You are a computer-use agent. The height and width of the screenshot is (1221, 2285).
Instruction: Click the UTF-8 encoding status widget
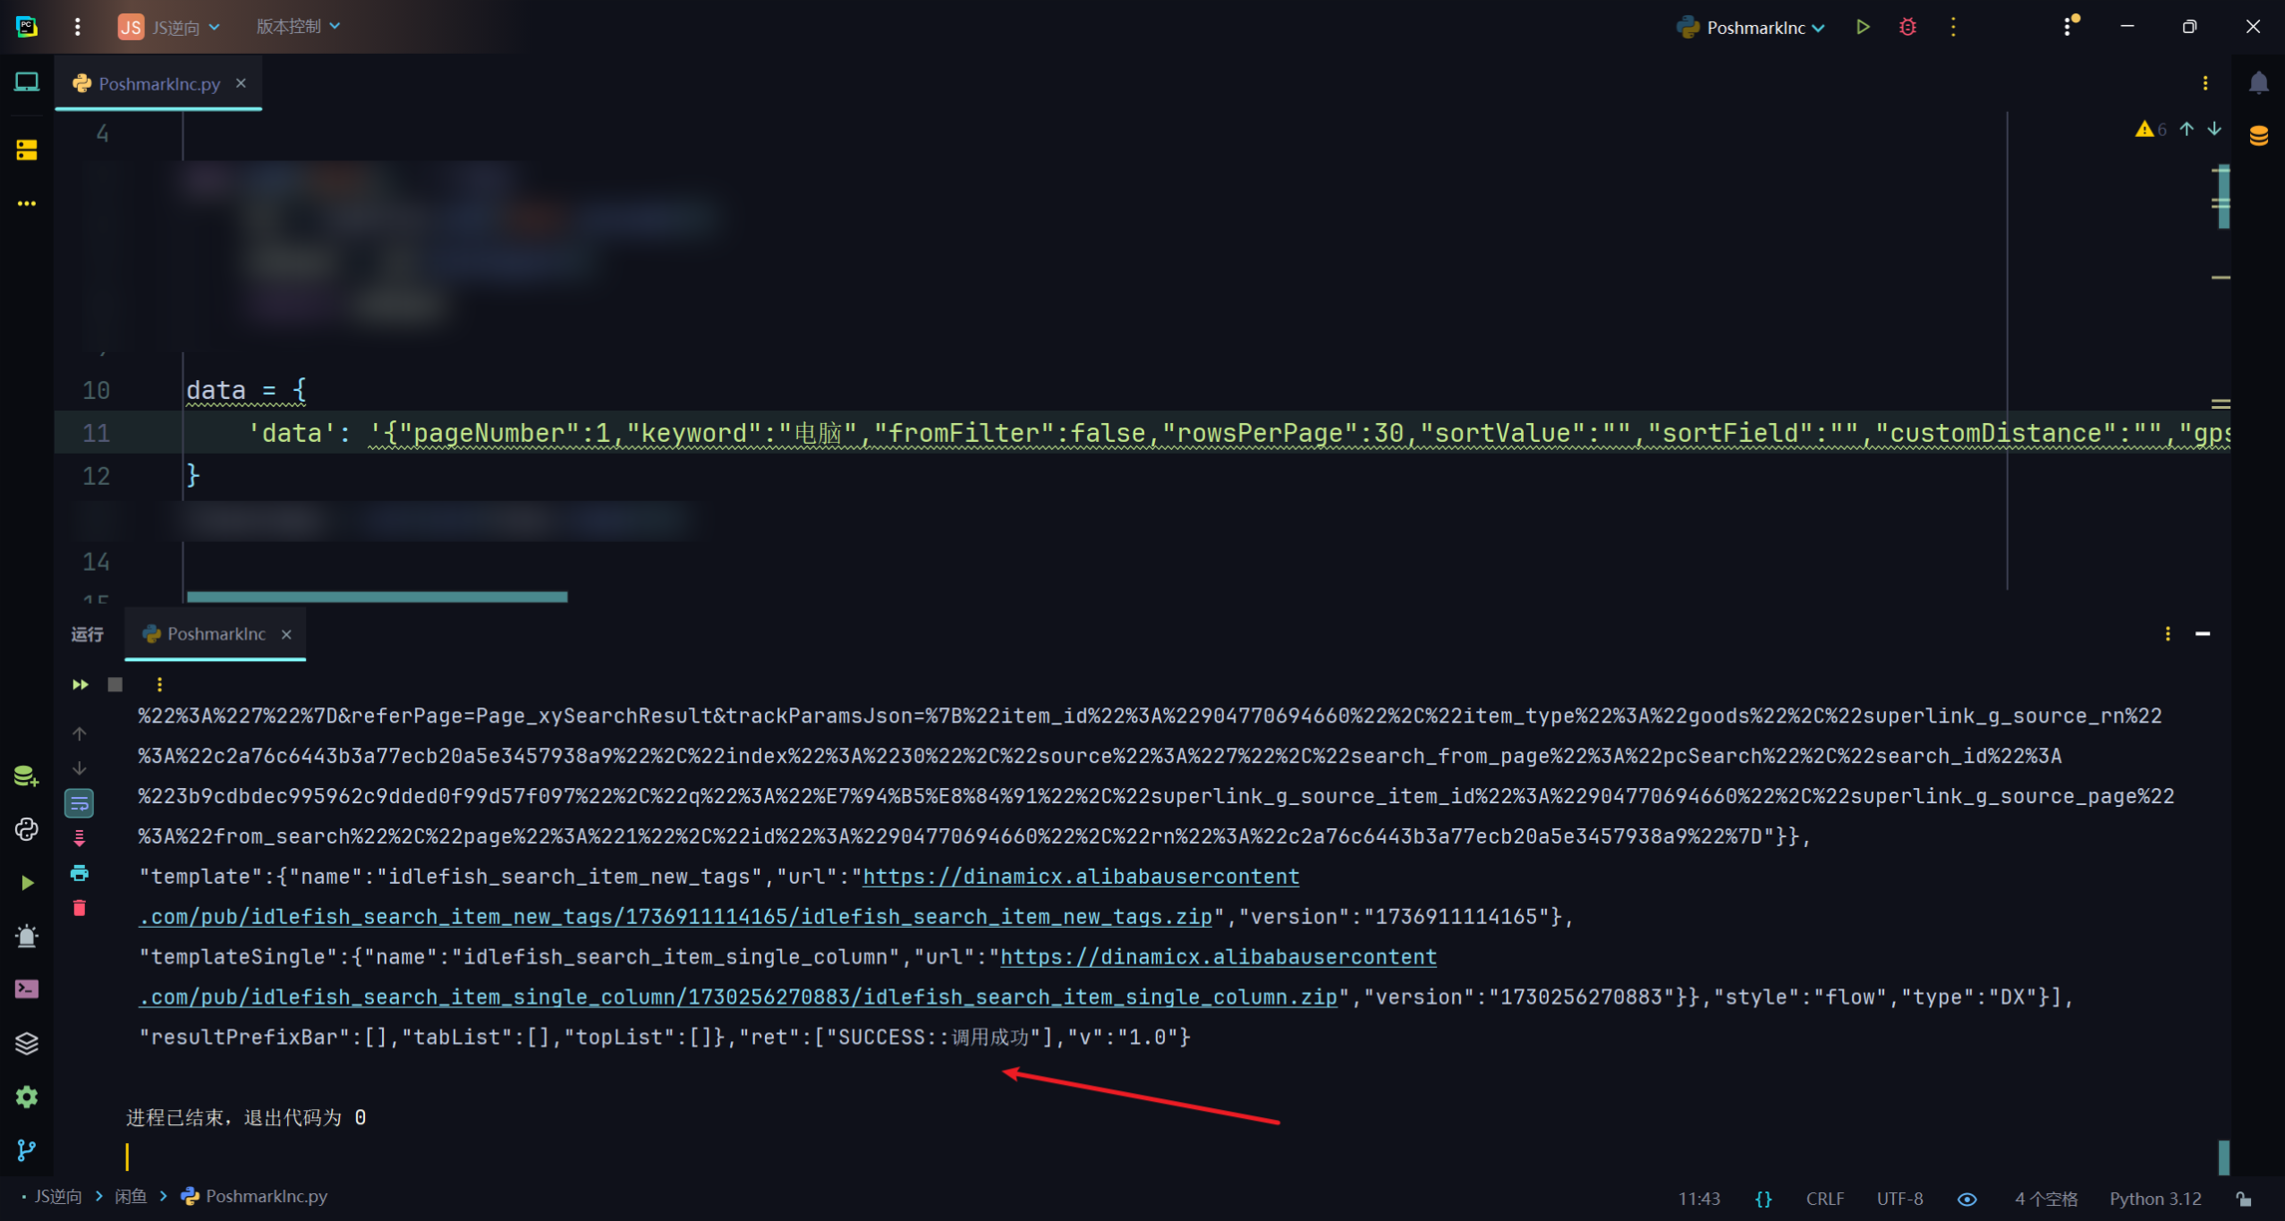tap(1899, 1198)
